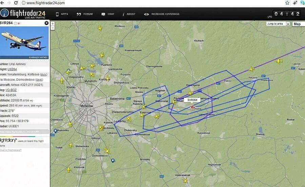
Task: Click the Zhukovsky town label
Action: 130,130
